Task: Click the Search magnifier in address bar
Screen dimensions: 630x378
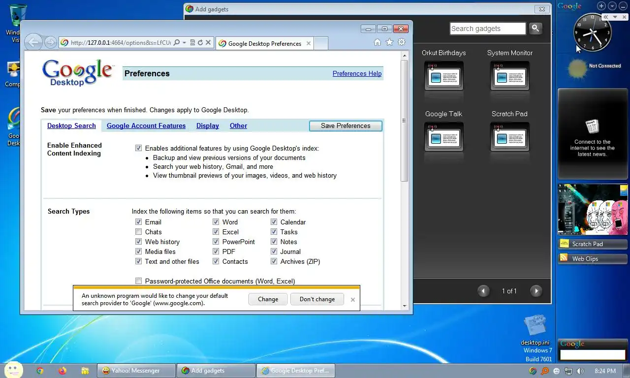Action: (177, 43)
